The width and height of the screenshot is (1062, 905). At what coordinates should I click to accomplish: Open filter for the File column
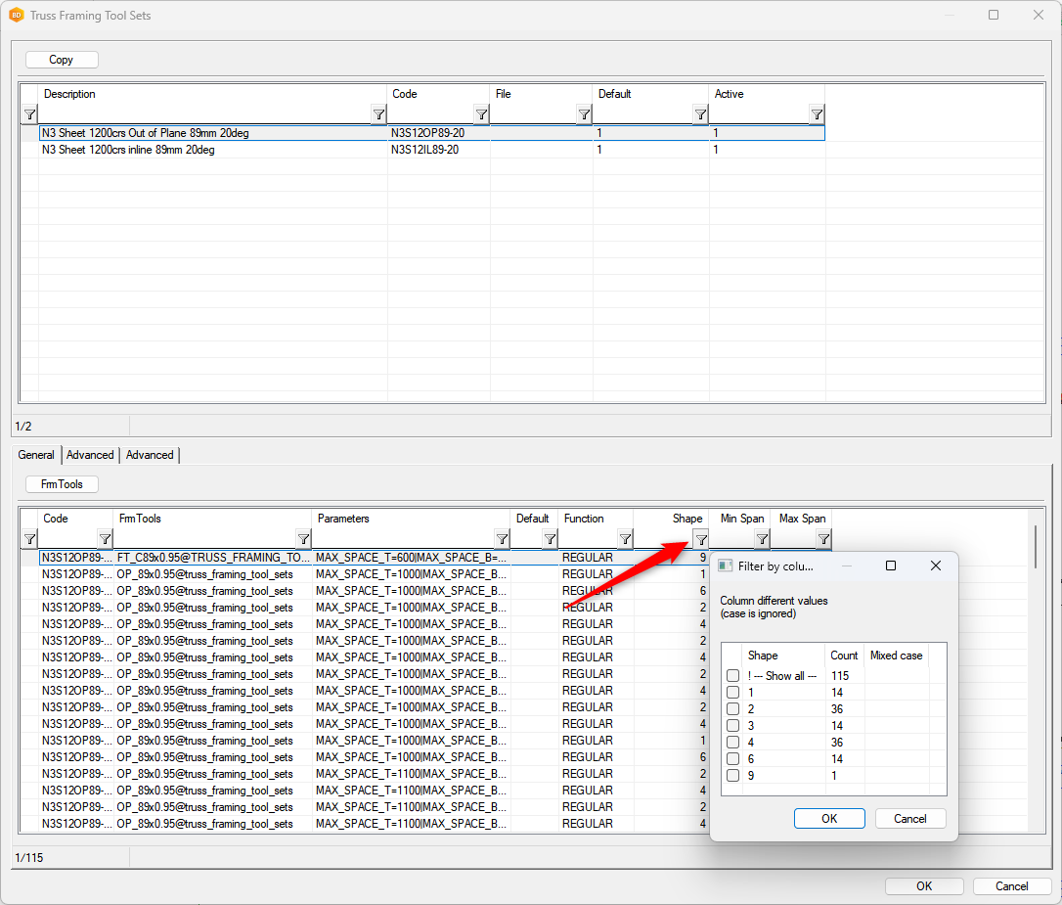point(584,114)
